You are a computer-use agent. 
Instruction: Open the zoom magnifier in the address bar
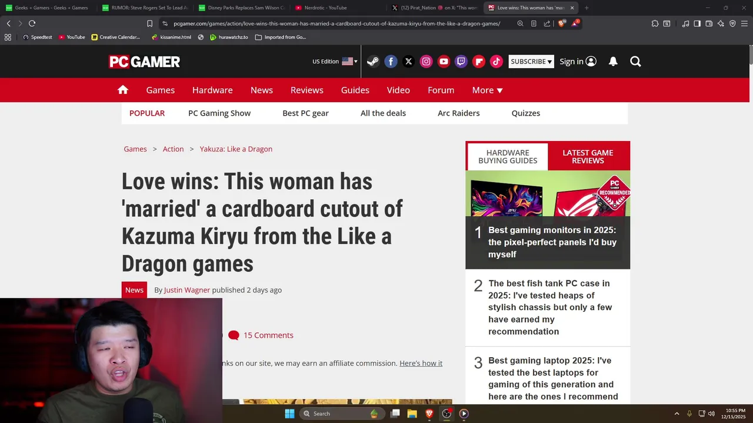pyautogui.click(x=520, y=23)
